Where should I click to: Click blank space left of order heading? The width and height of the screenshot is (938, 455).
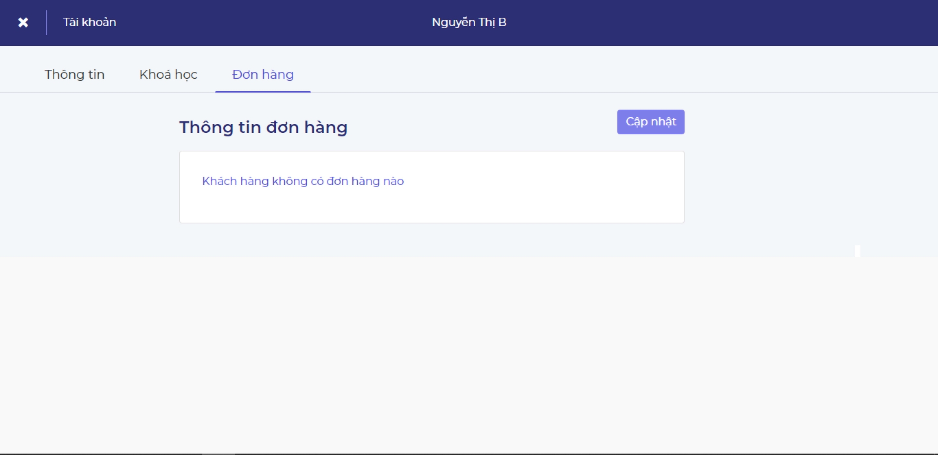(90, 127)
